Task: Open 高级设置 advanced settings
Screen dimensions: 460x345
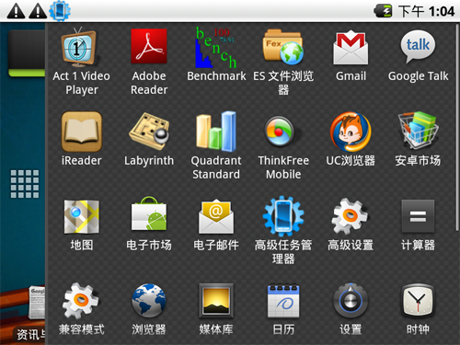Action: click(351, 224)
